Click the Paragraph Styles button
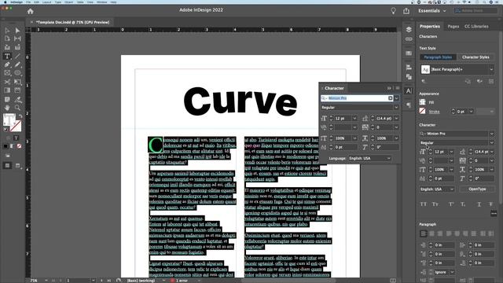 [438, 57]
